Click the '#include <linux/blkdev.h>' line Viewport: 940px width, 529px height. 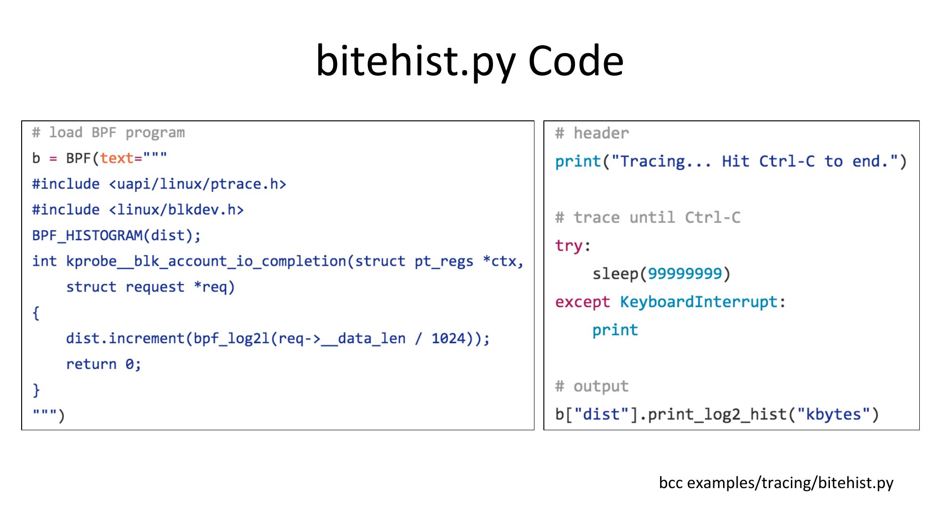click(x=138, y=210)
